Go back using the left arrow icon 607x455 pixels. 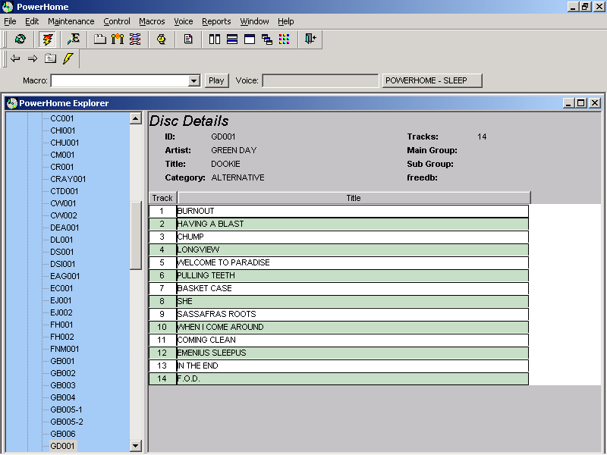[15, 58]
